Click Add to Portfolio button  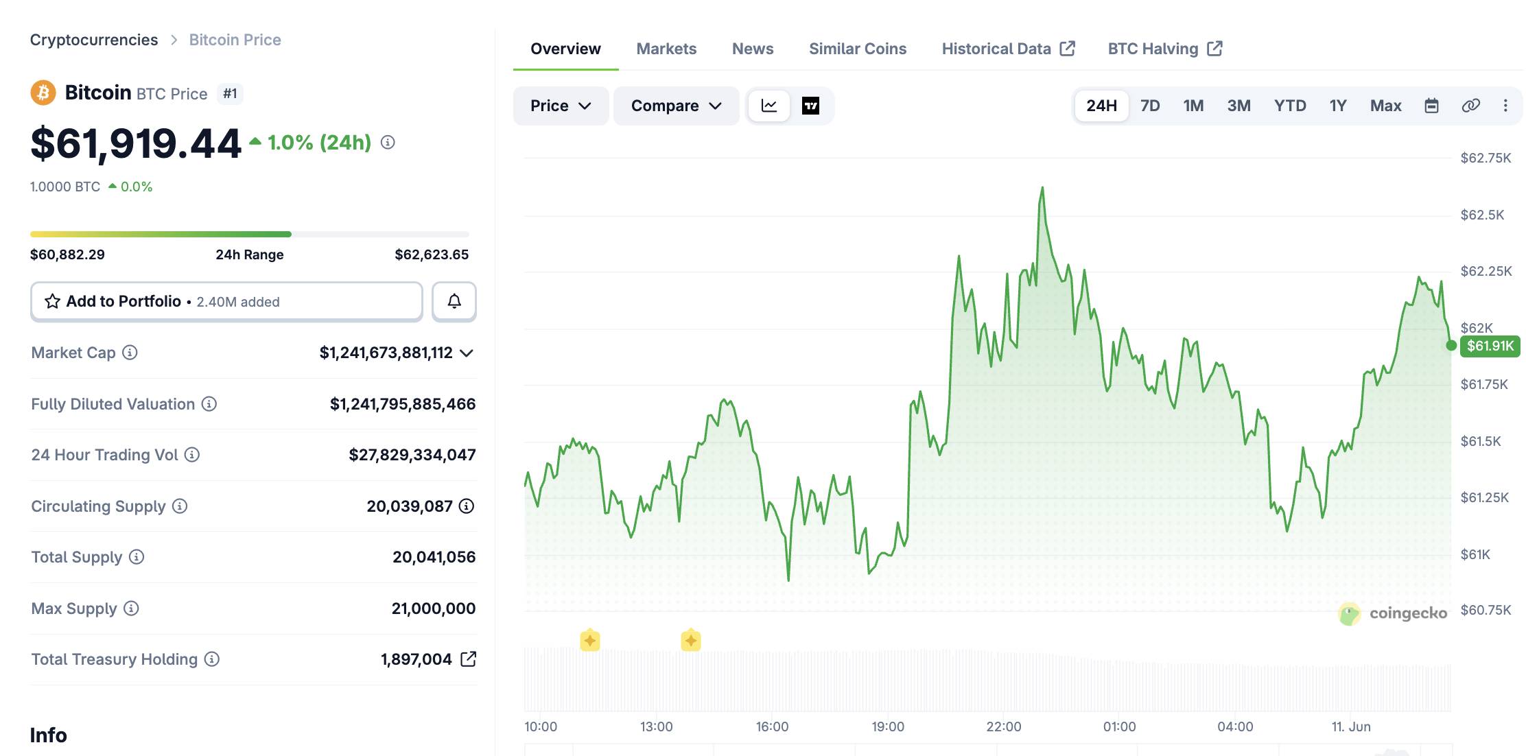[x=226, y=301]
